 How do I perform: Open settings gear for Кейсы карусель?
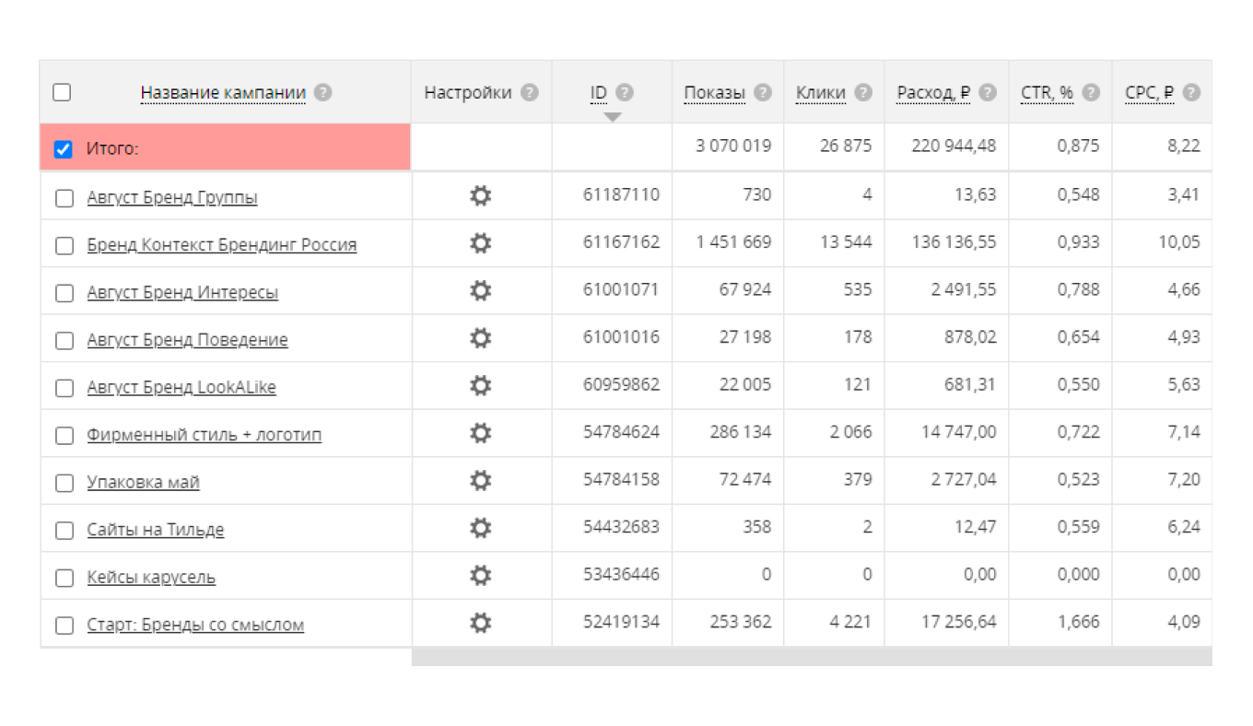click(x=480, y=576)
